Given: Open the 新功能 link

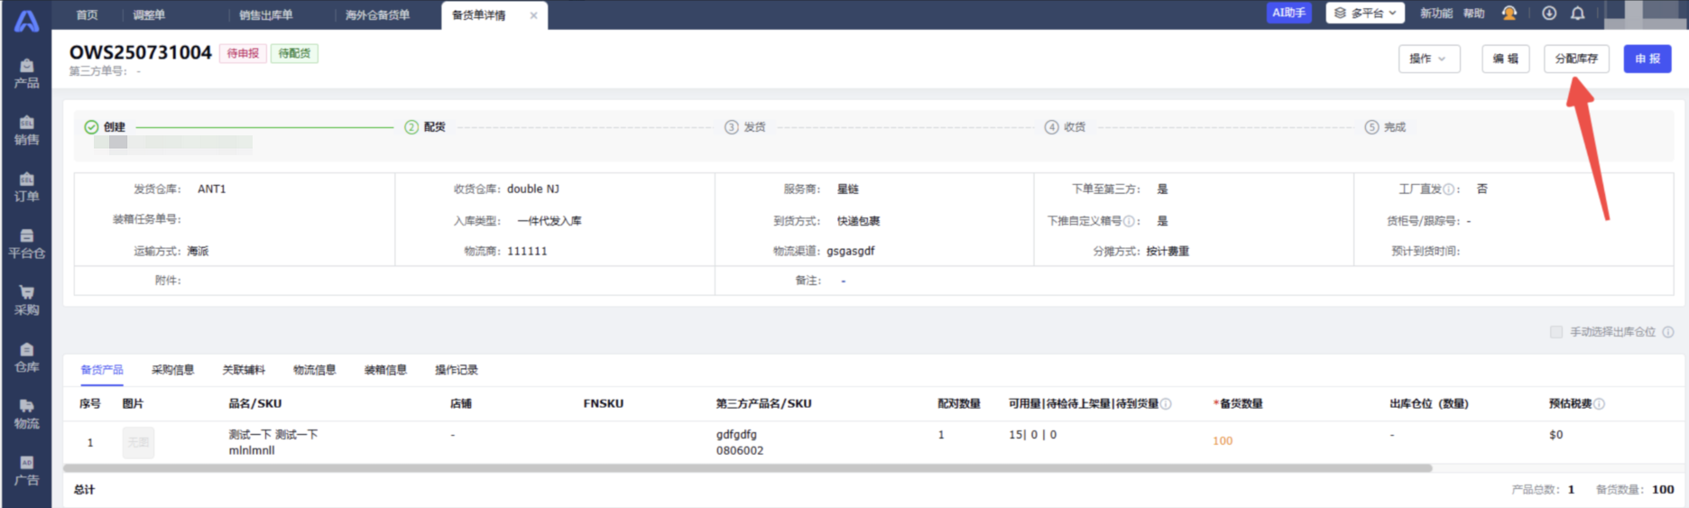Looking at the screenshot, I should pyautogui.click(x=1435, y=13).
